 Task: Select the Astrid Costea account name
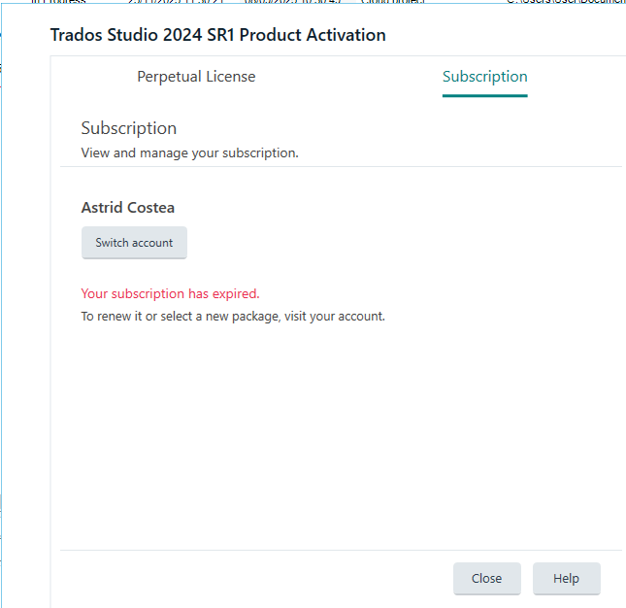click(x=127, y=208)
